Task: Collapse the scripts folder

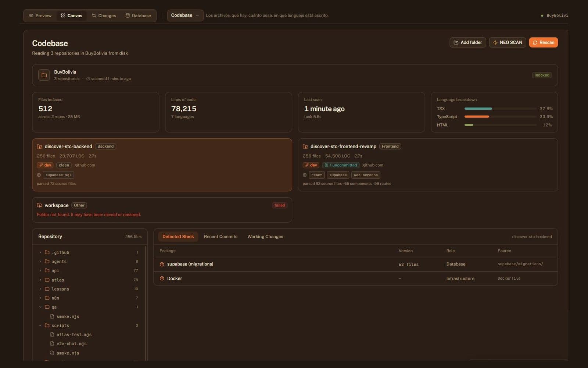Action: click(x=40, y=325)
